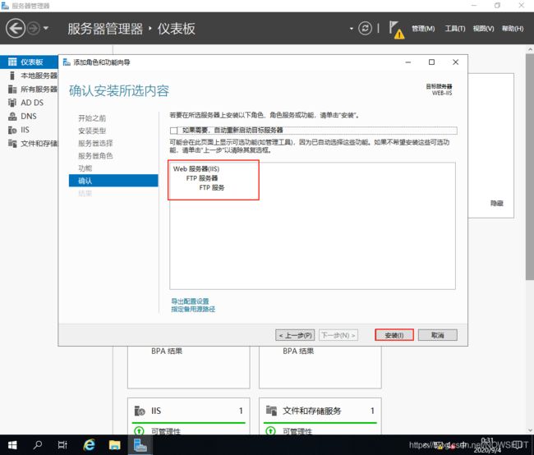Click the 安装(I) button
534x455 pixels.
pos(394,335)
